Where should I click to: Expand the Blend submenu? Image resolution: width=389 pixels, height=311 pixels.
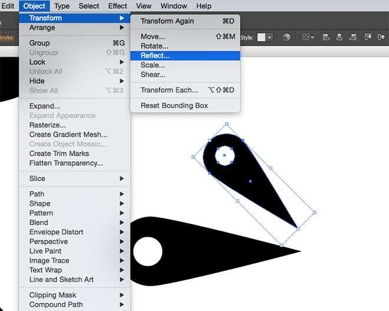click(x=75, y=222)
